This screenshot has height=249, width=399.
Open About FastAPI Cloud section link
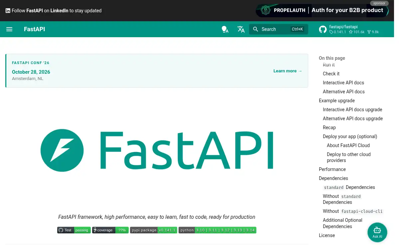348,145
